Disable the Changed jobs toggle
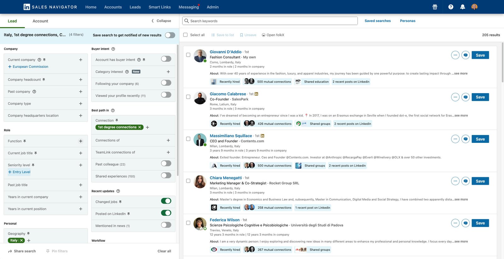Screen dimensions: 504x259 click(166, 201)
